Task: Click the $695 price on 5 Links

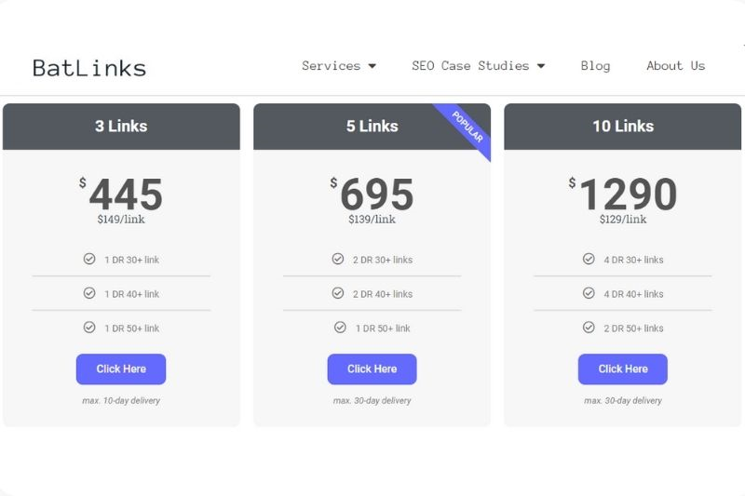Action: click(x=372, y=194)
